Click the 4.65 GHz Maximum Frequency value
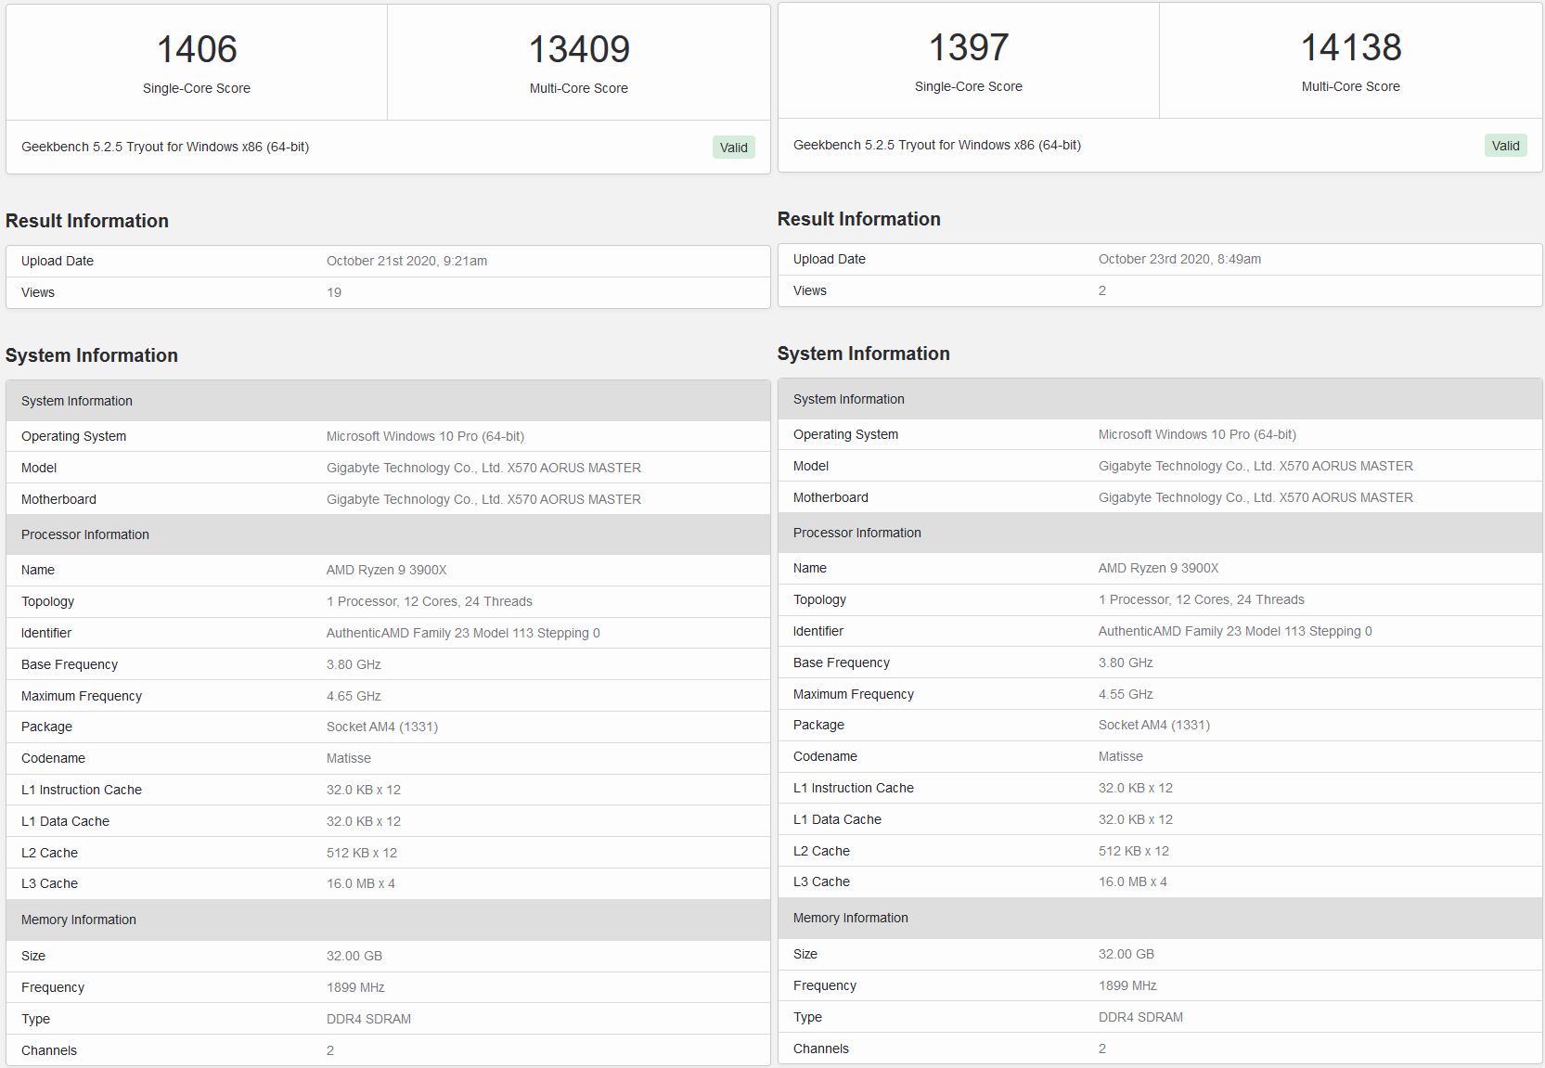The width and height of the screenshot is (1545, 1068). click(x=354, y=696)
